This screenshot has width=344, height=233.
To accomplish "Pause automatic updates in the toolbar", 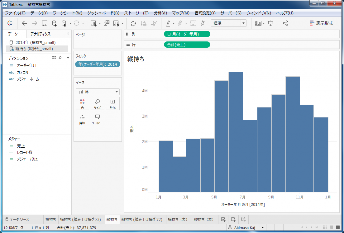I will click(64, 23).
